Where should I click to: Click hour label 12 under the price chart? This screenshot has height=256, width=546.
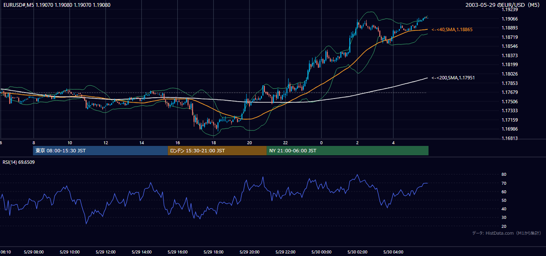[x=106, y=143]
